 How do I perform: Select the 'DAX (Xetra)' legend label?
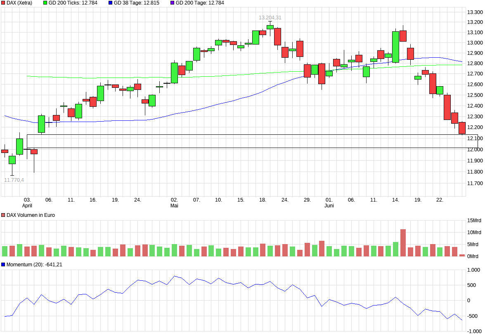click(x=19, y=3)
